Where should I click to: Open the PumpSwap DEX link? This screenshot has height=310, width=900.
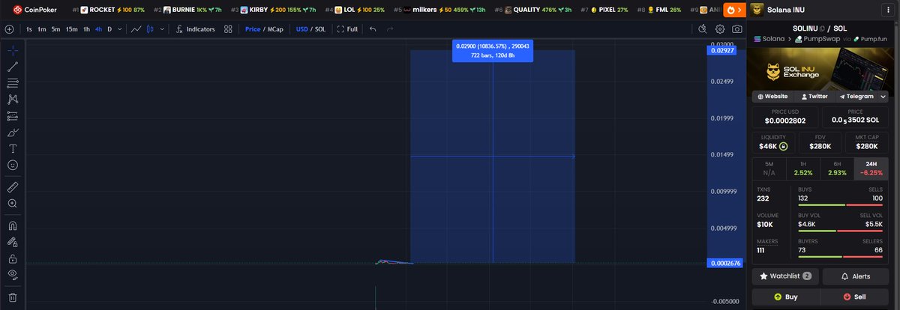[819, 37]
